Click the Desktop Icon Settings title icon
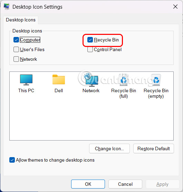 (x=7, y=7)
